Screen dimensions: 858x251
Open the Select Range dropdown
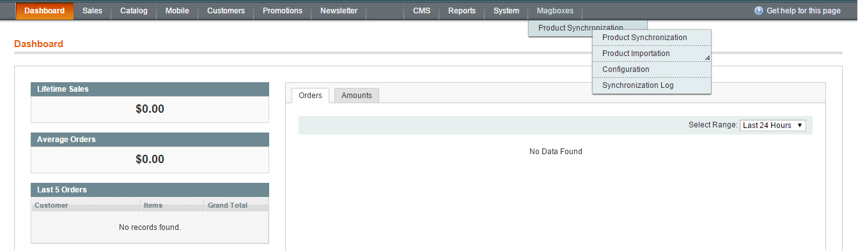(x=773, y=125)
